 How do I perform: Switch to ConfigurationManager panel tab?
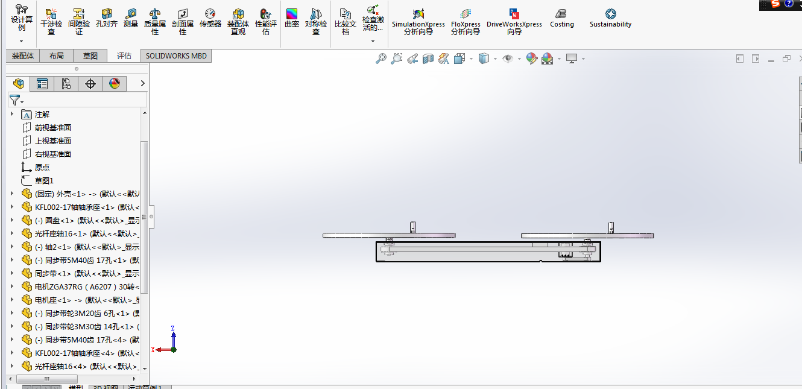66,84
